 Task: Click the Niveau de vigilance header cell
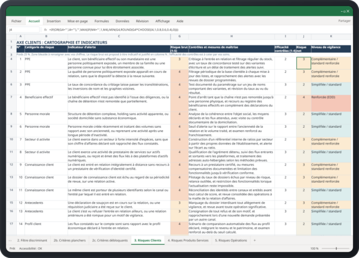[x=331, y=49]
